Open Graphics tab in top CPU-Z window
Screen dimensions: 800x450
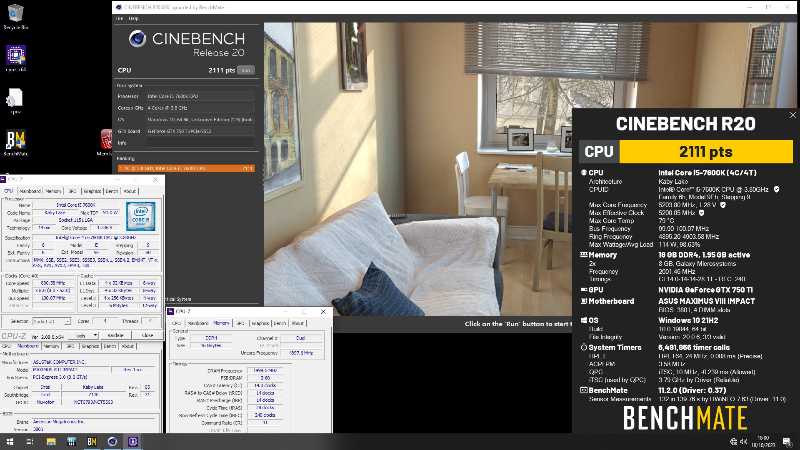(92, 191)
